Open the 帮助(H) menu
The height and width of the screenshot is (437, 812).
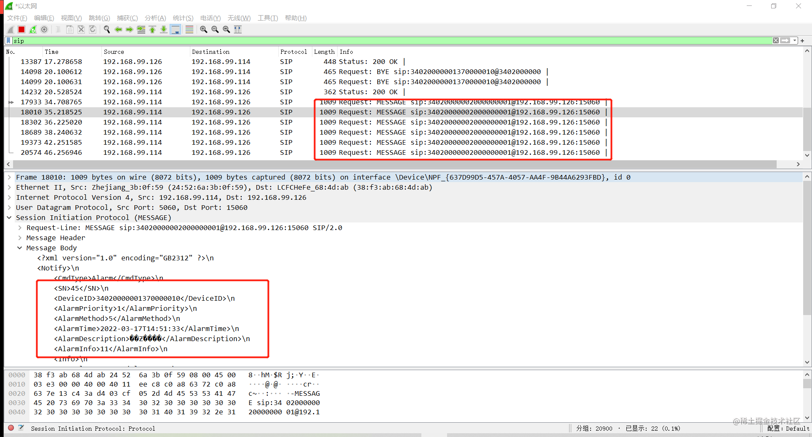pos(296,18)
